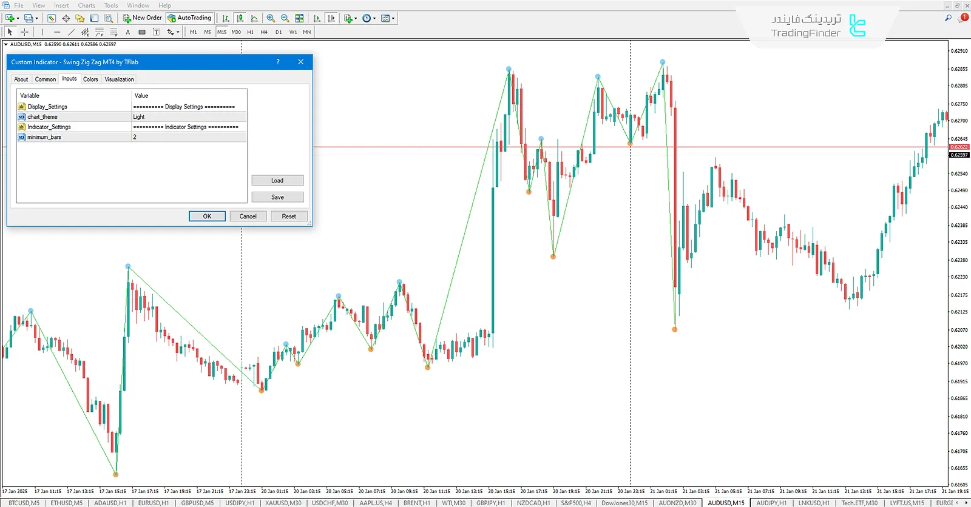
Task: Select the minimum_bars value field
Action: [x=189, y=137]
